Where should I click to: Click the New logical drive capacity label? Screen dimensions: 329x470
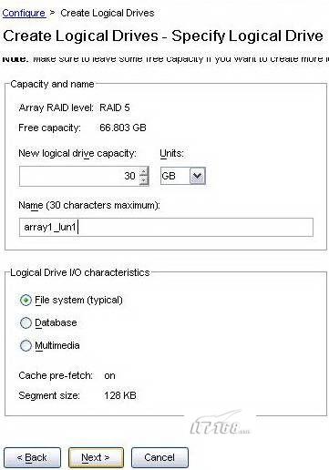[x=77, y=153]
